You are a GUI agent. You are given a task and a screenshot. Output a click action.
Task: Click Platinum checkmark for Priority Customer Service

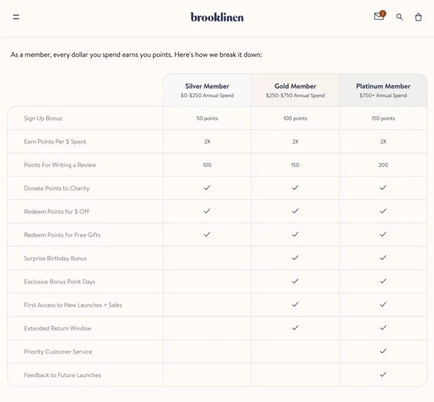383,351
